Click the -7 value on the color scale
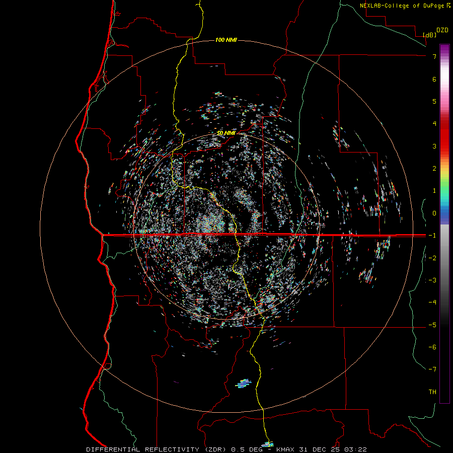 432,369
